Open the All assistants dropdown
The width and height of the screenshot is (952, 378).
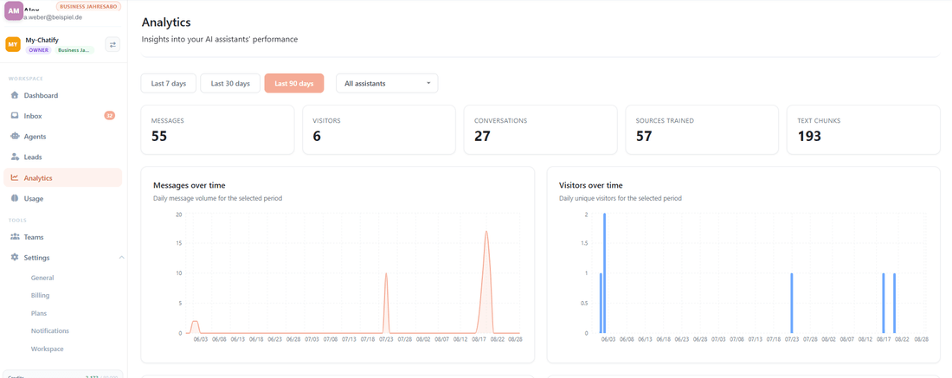pyautogui.click(x=387, y=84)
